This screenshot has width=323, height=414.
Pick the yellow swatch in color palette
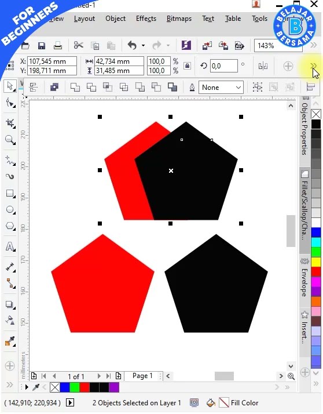(316, 262)
